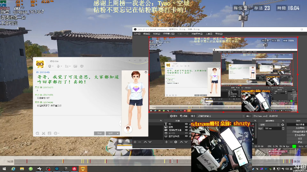Toggle visibility of the video capture device source
The image size is (307, 172).
186,130
